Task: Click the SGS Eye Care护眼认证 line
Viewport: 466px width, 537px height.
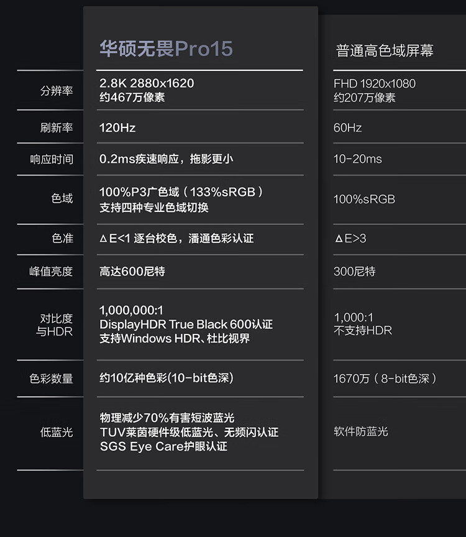Action: coord(163,446)
